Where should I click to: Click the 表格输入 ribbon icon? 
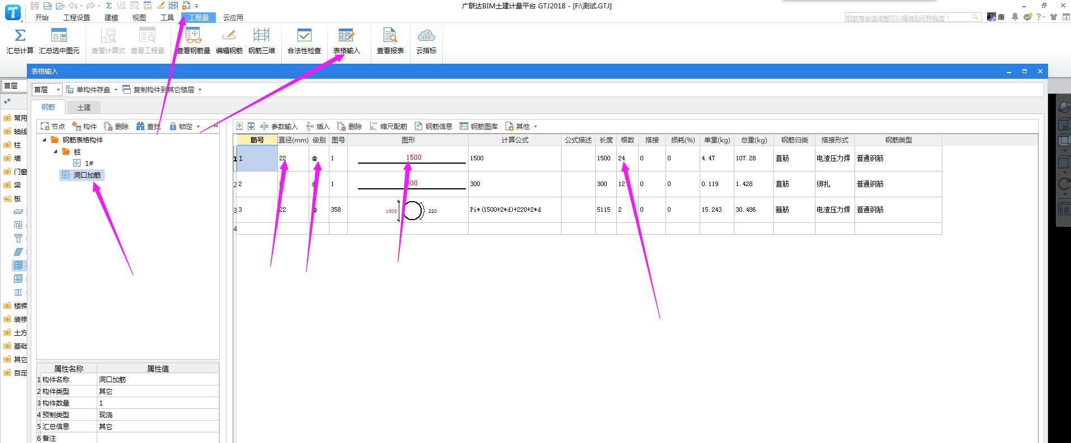point(346,36)
